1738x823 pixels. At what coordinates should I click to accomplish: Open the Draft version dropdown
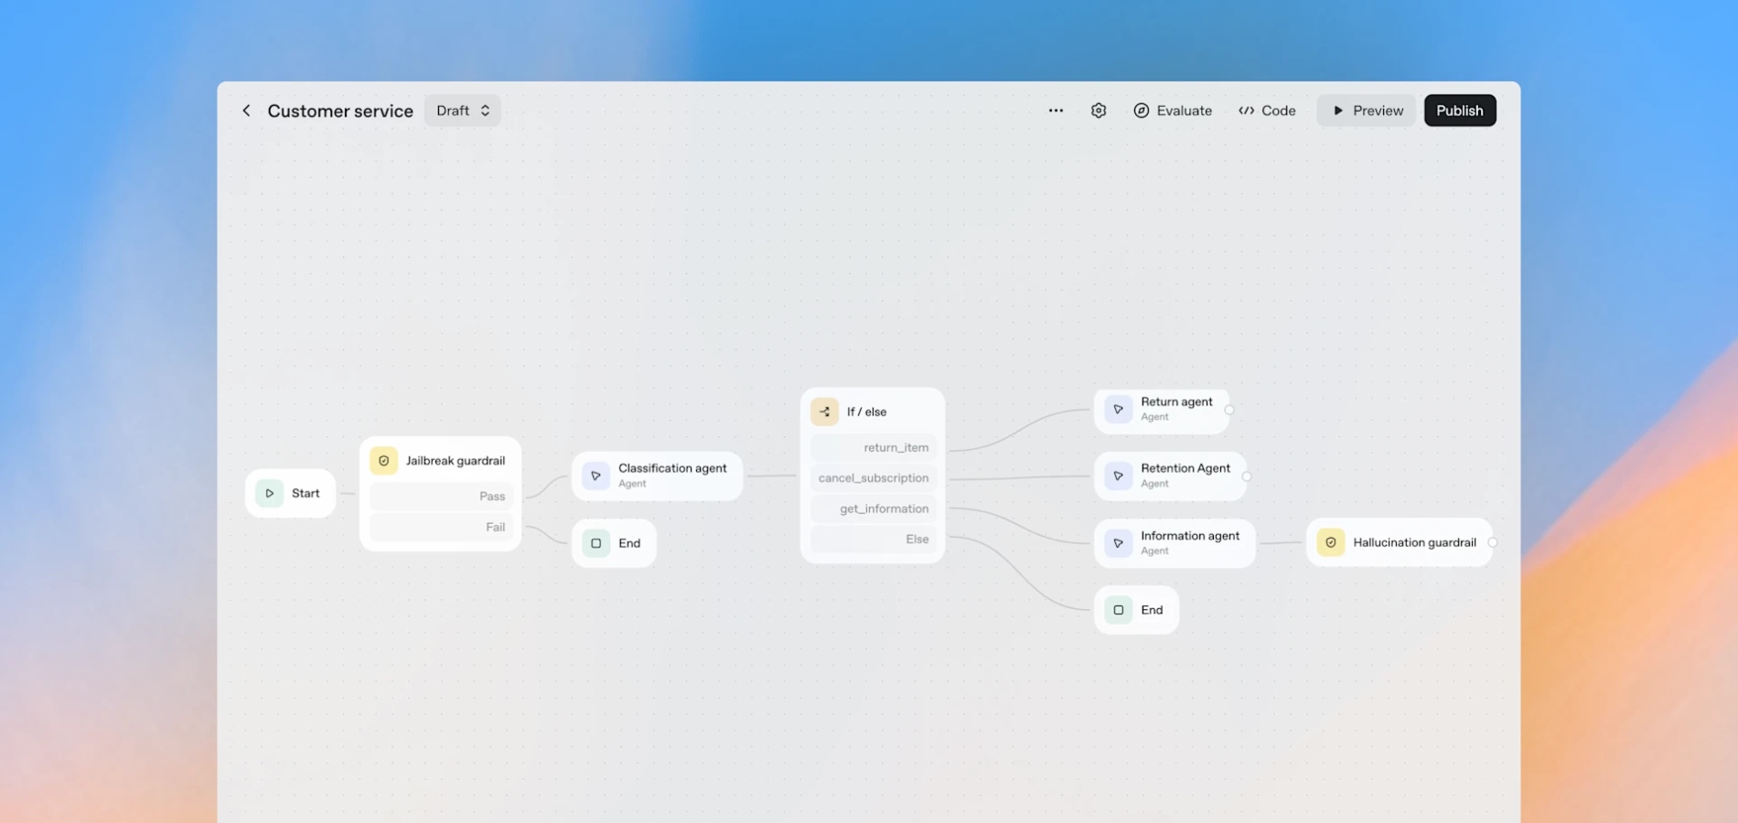click(463, 110)
